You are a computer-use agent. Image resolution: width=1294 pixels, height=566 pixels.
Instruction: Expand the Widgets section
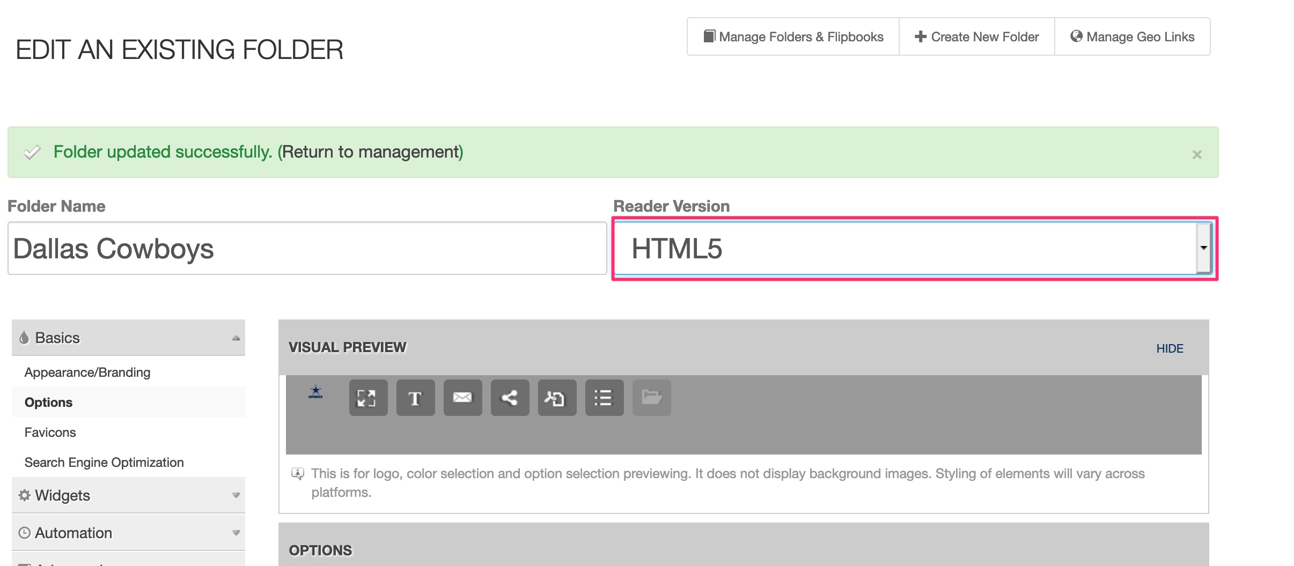pos(128,495)
